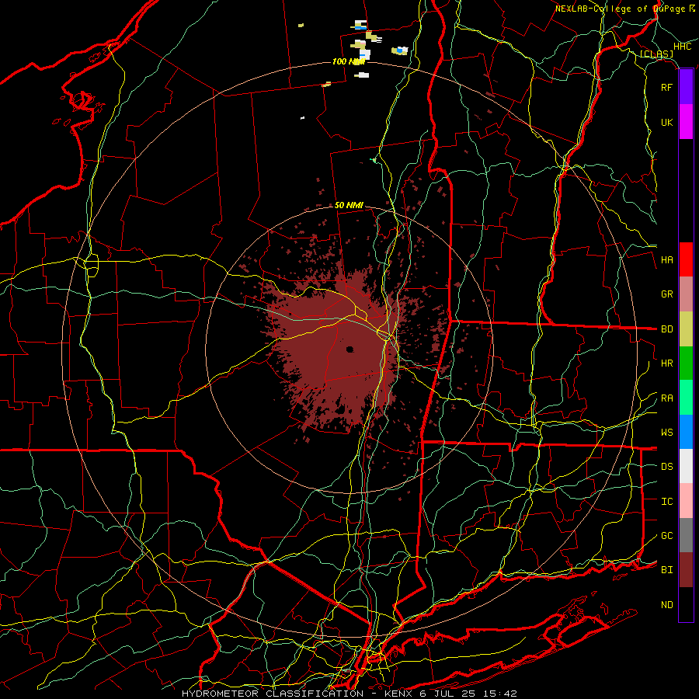Click the HHC product label
This screenshot has width=699, height=699.
coord(683,47)
